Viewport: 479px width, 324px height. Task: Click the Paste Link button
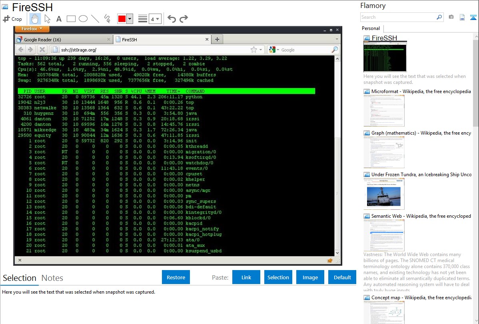click(246, 277)
